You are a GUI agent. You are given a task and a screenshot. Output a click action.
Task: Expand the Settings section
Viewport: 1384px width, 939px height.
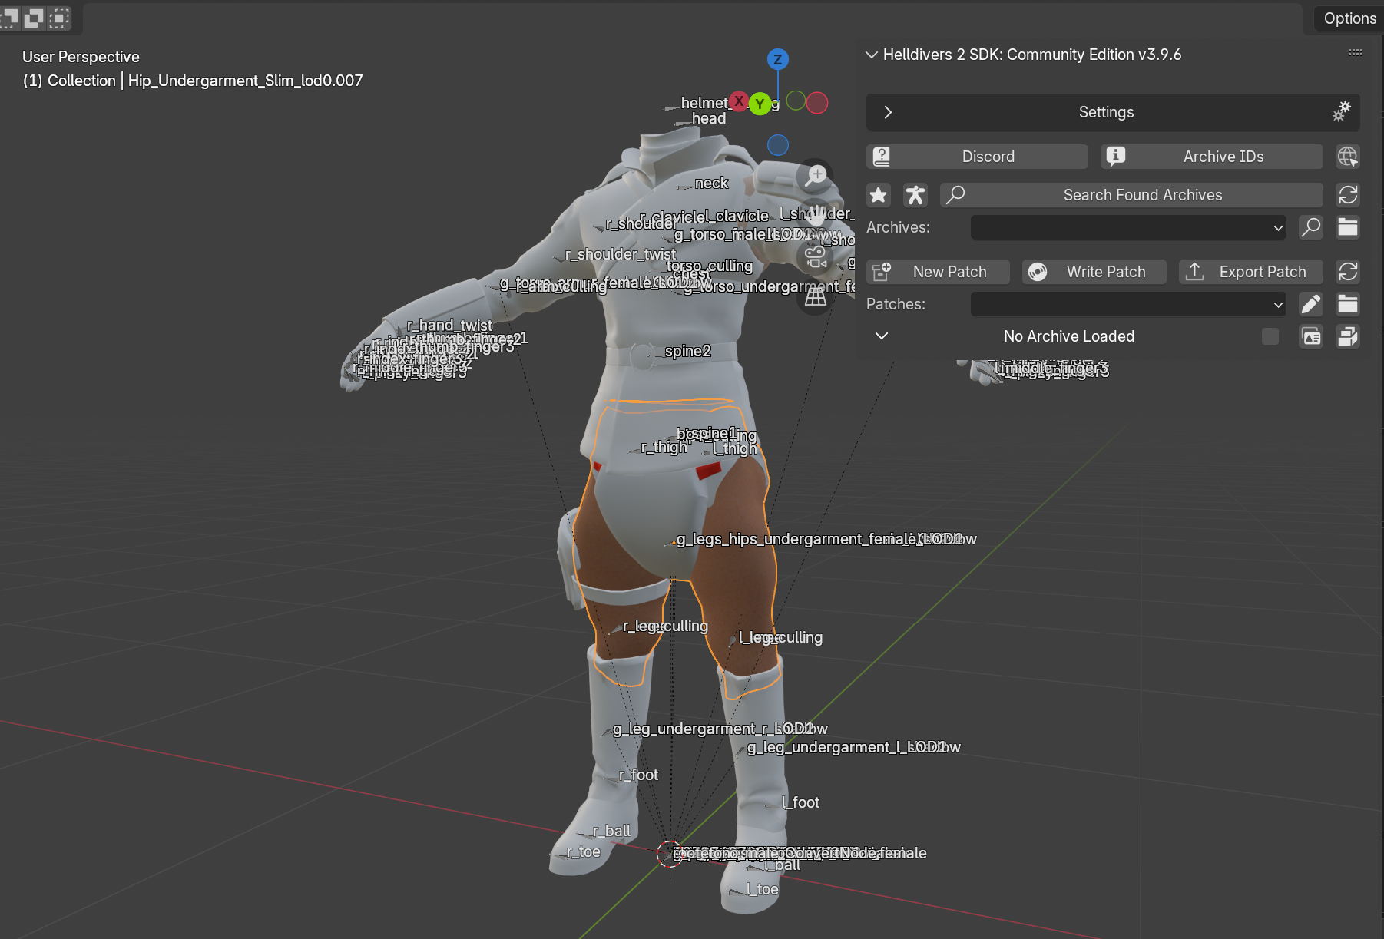888,112
